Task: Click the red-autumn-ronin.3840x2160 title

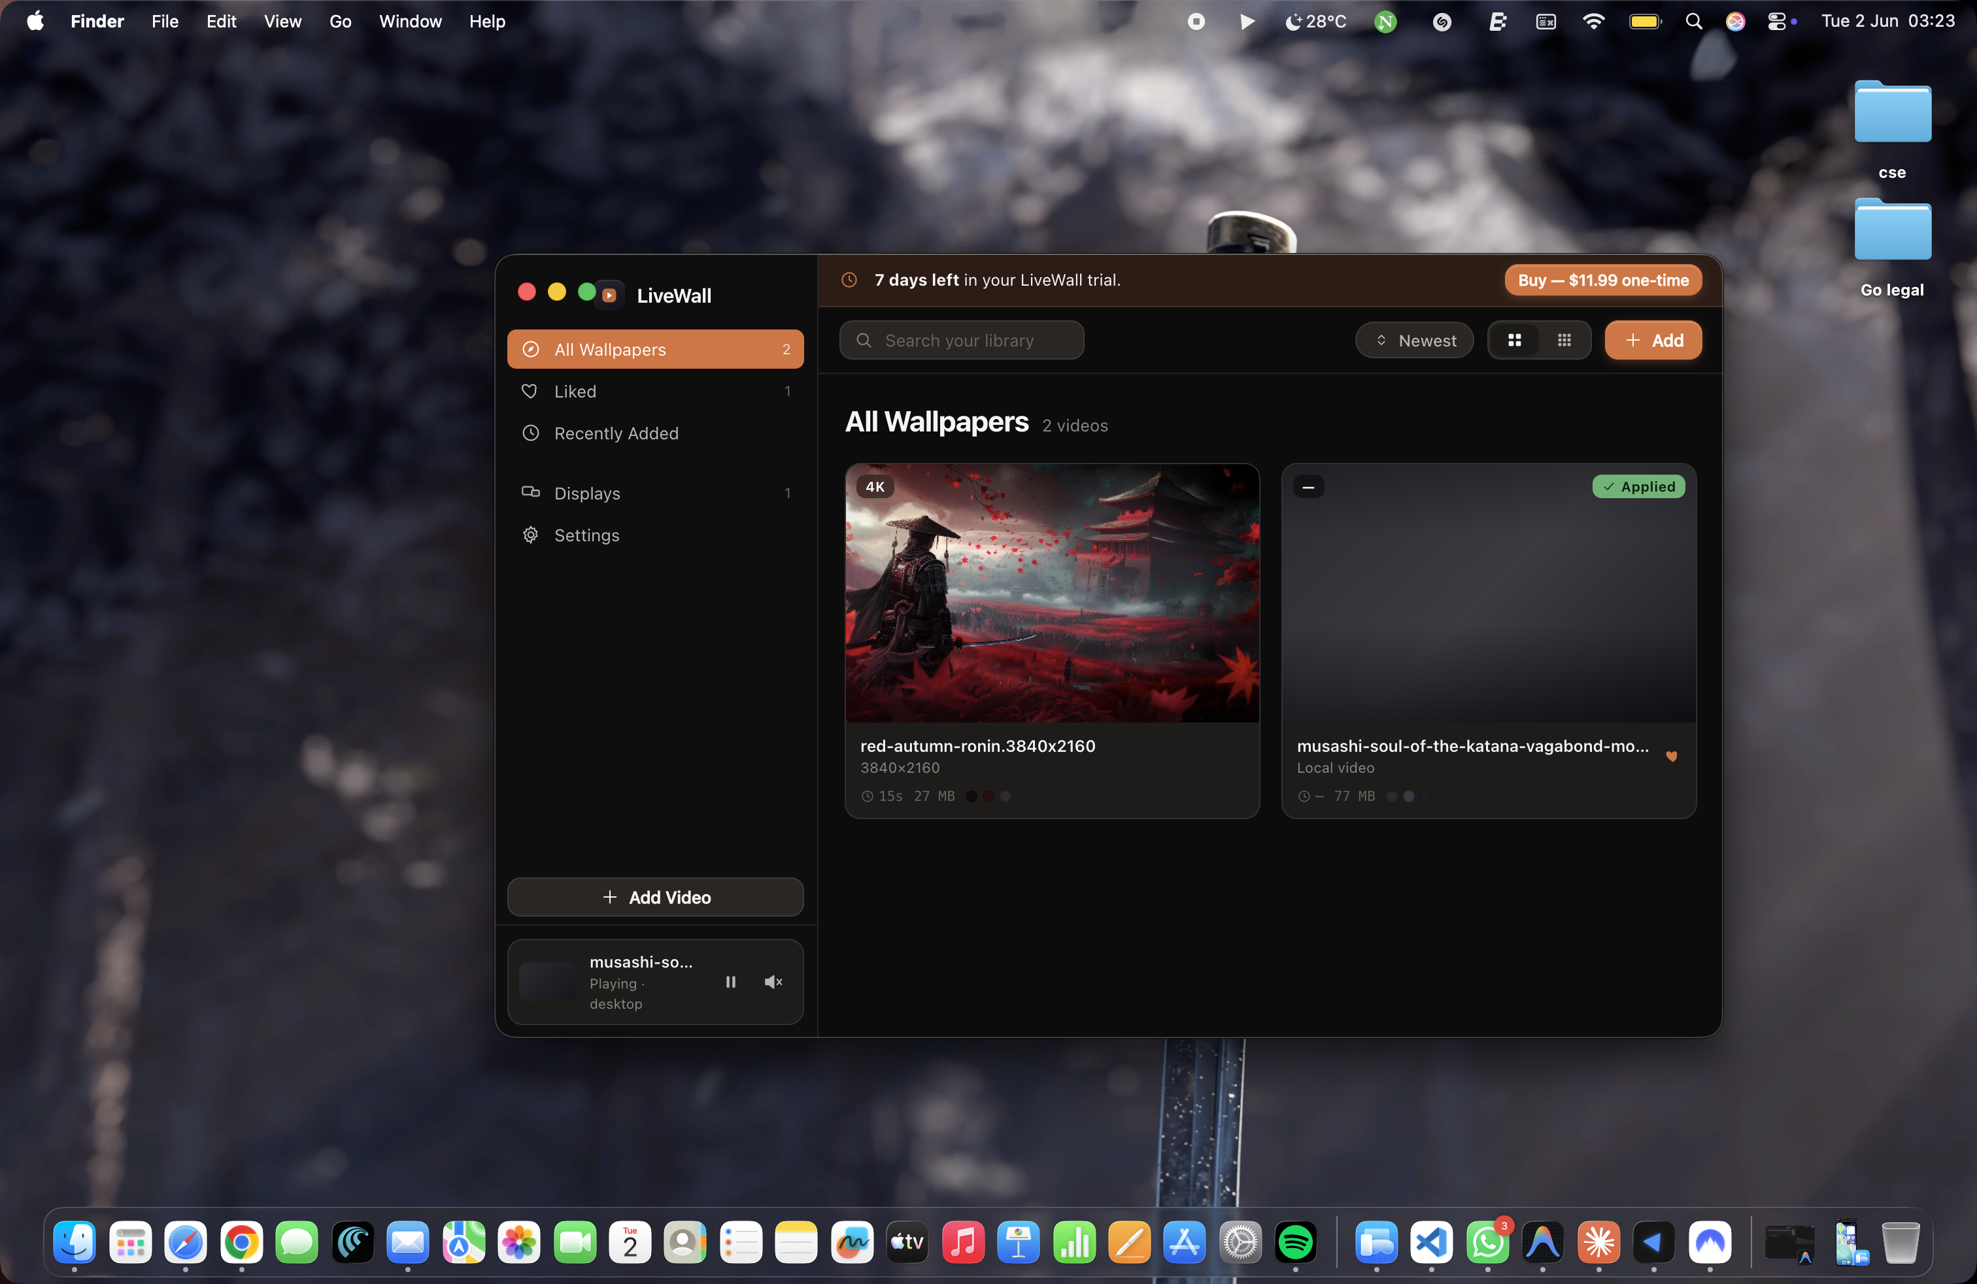Action: pyautogui.click(x=977, y=745)
